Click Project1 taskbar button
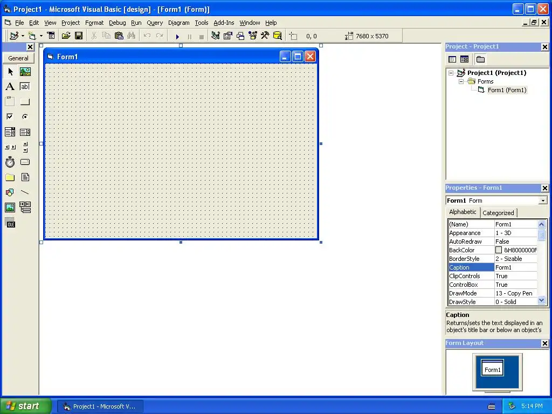This screenshot has width=552, height=414. click(x=100, y=406)
